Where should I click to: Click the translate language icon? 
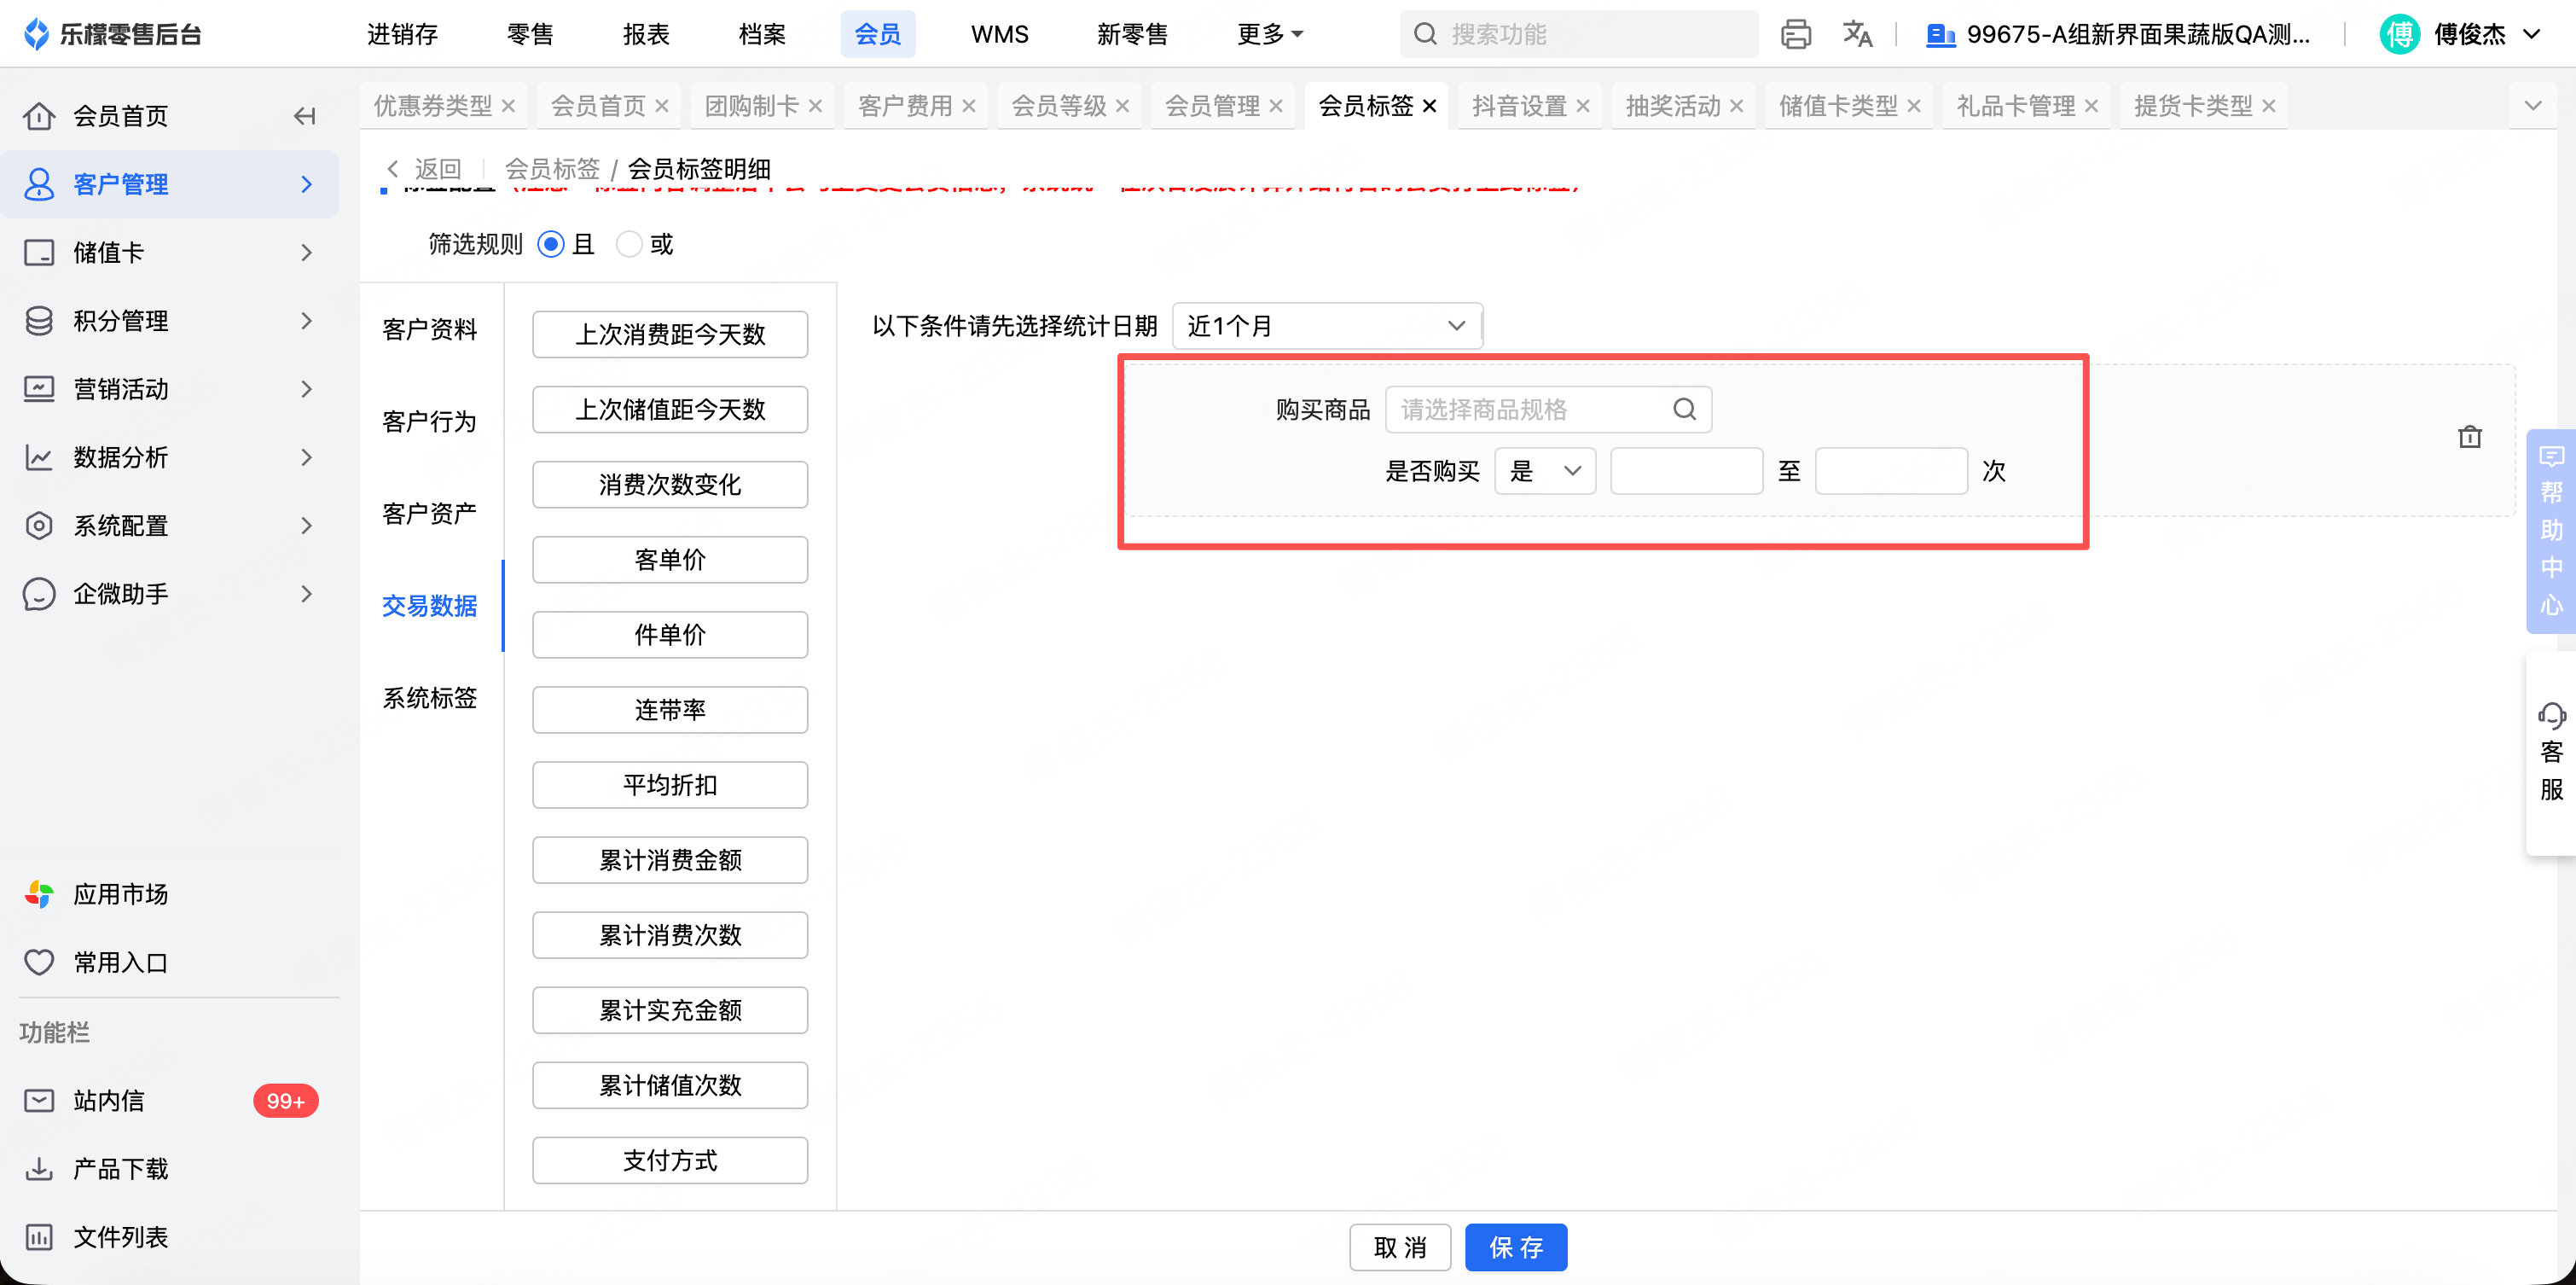pos(1857,34)
